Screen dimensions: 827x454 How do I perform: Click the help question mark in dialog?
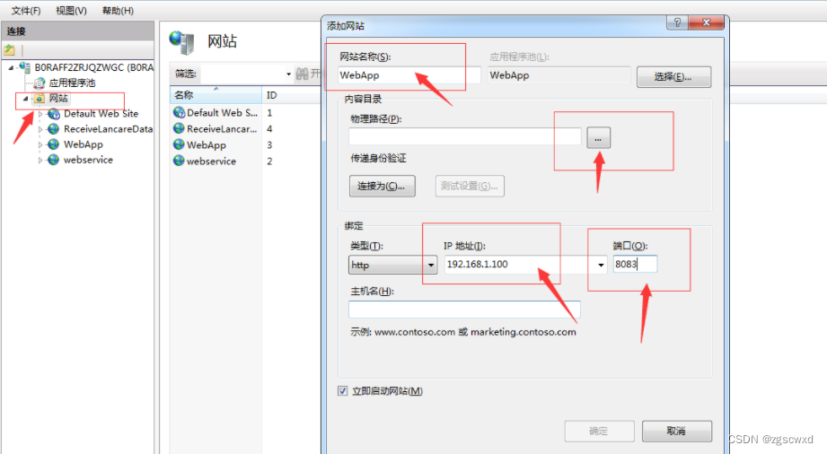(677, 22)
